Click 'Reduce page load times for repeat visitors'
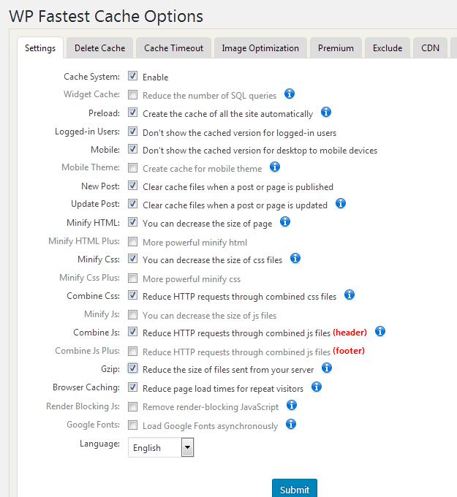This screenshot has height=497, width=457. pos(223,389)
